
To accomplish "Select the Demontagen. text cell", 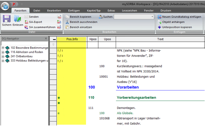I will click(126, 108).
